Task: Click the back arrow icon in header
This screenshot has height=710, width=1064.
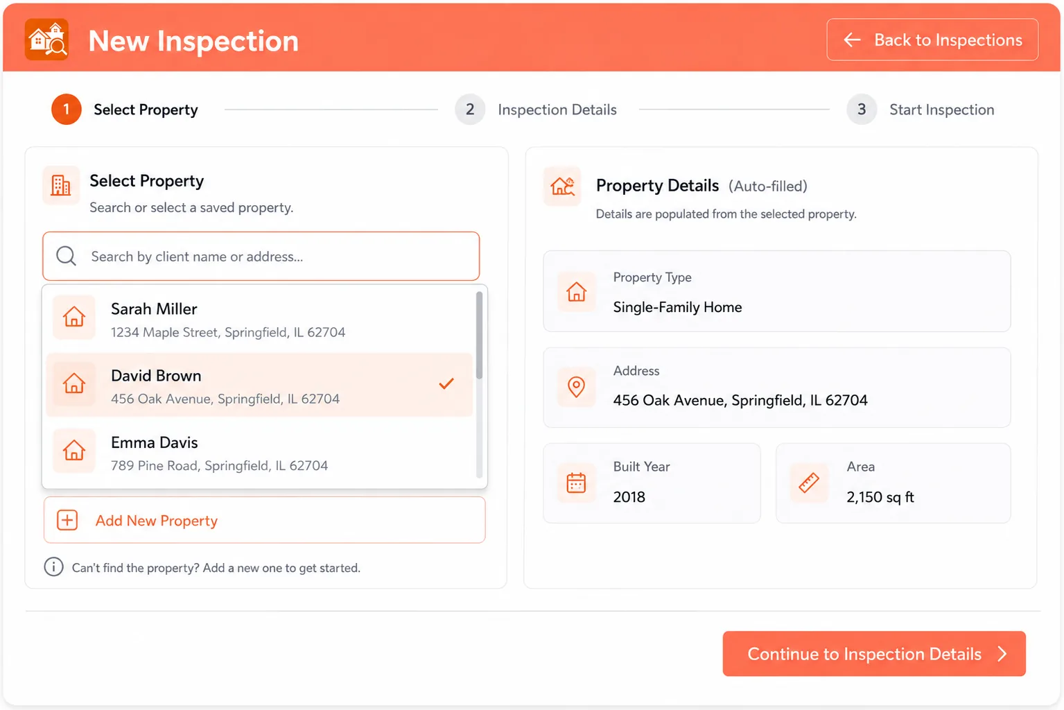Action: pyautogui.click(x=852, y=40)
